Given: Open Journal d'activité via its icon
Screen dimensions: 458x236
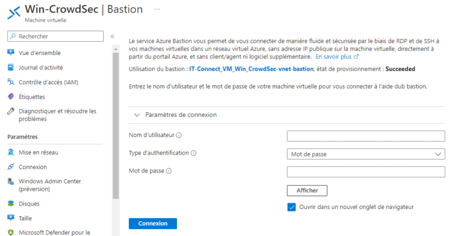Looking at the screenshot, I should pyautogui.click(x=10, y=67).
